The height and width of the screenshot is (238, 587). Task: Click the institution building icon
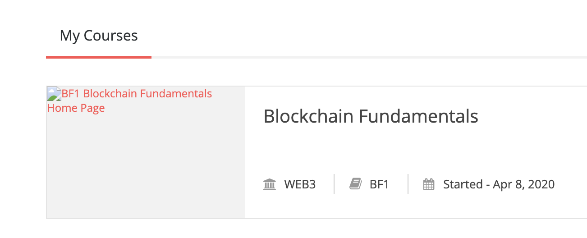[x=269, y=184]
